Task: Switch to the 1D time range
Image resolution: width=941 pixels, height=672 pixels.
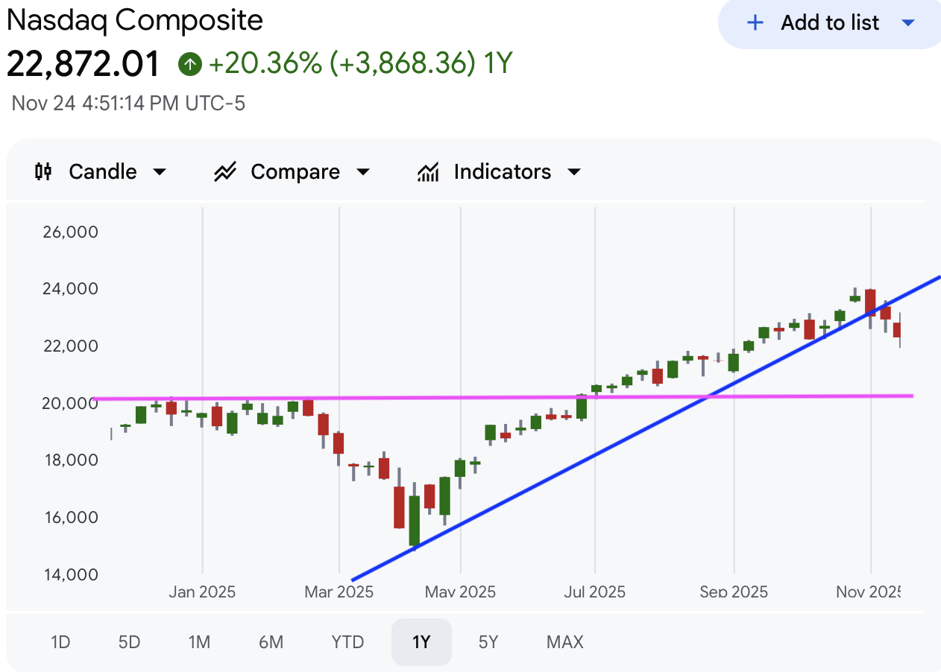Action: [x=60, y=642]
